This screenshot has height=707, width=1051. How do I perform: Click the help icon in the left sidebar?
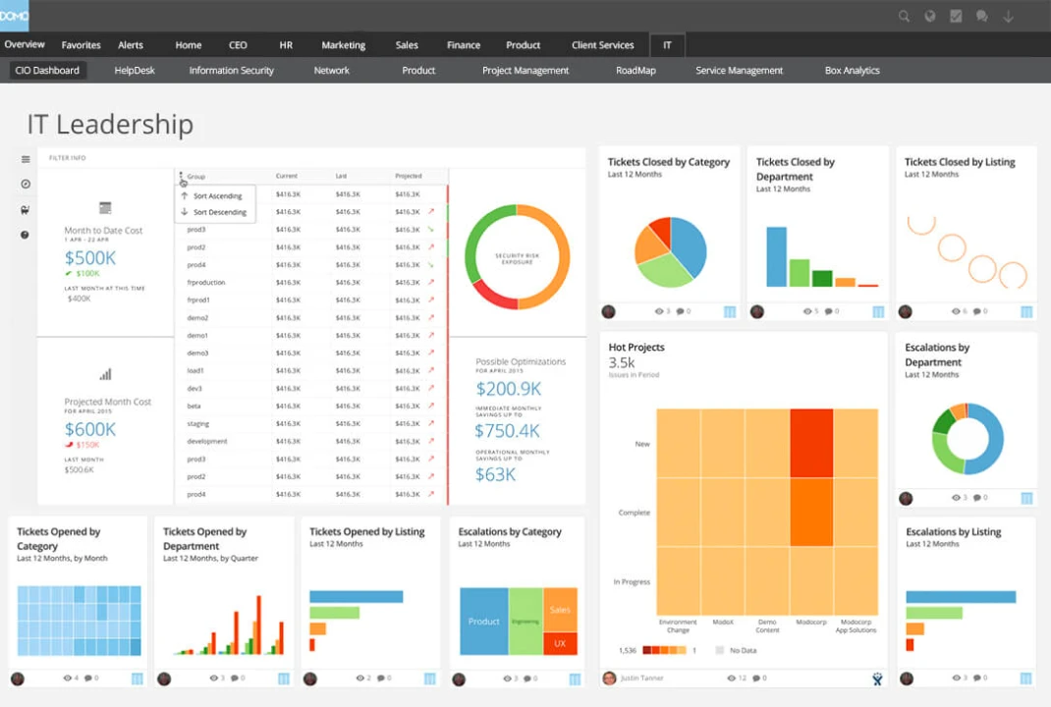tap(24, 235)
